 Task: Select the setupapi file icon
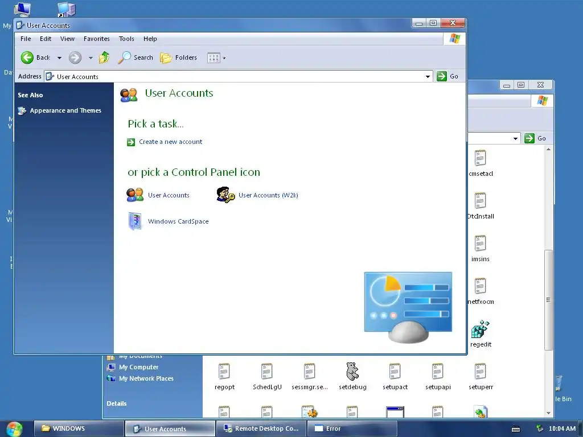coord(437,371)
